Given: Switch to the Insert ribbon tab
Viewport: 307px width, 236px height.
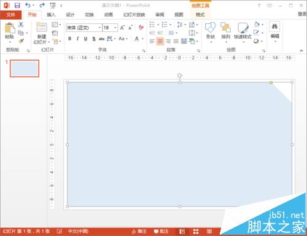Looking at the screenshot, I should coord(51,15).
